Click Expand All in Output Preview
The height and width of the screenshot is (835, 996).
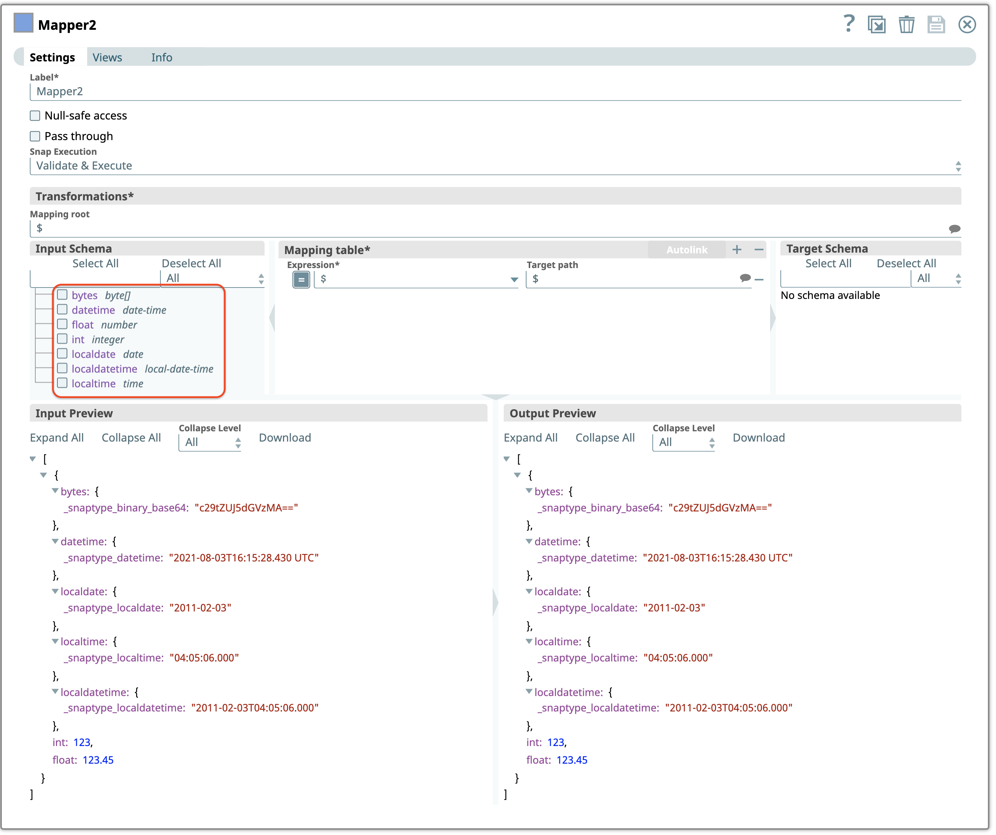tap(530, 438)
